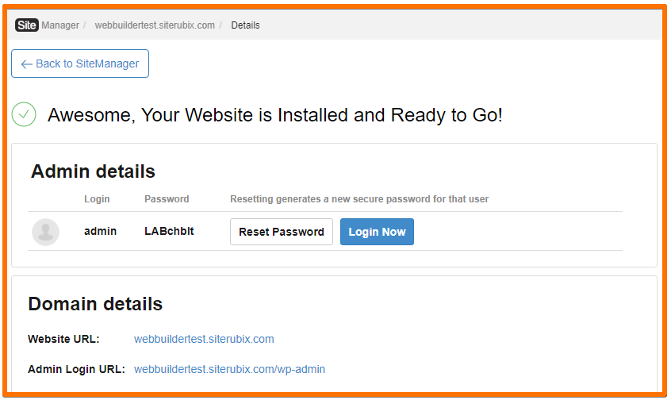Image resolution: width=671 pixels, height=400 pixels.
Task: Click the back arrow in Back to SiteManager
Action: click(x=26, y=64)
